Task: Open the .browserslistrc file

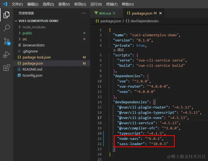Action: [52, 45]
